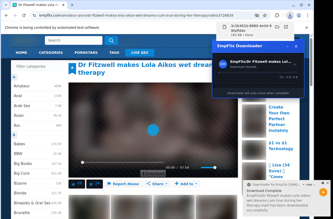Maximize the Chrome window

(x=301, y=5)
